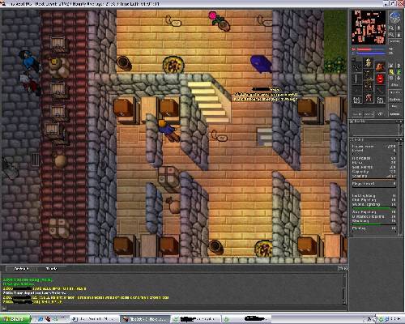Click the armor equipment slot
The height and width of the screenshot is (324, 405).
point(368,75)
